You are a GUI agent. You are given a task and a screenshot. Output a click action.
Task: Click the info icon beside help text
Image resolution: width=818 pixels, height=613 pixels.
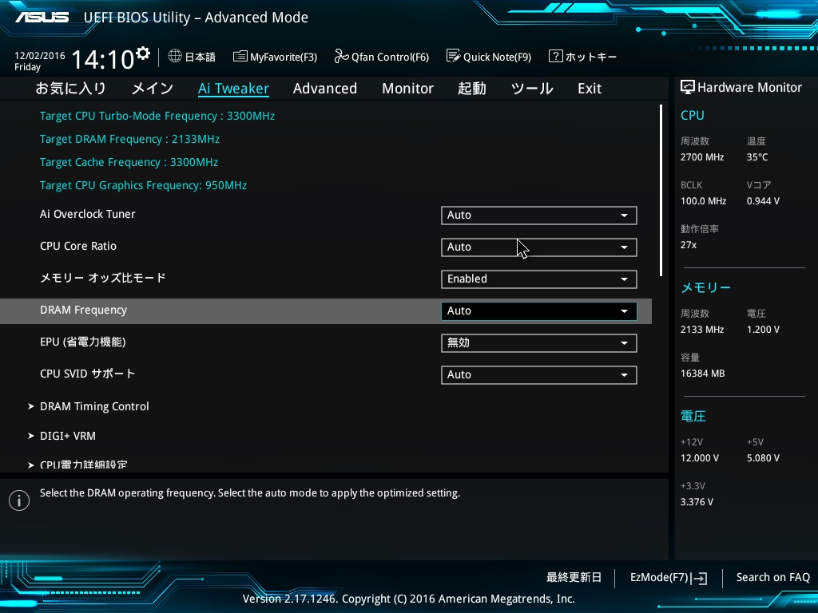coord(19,500)
